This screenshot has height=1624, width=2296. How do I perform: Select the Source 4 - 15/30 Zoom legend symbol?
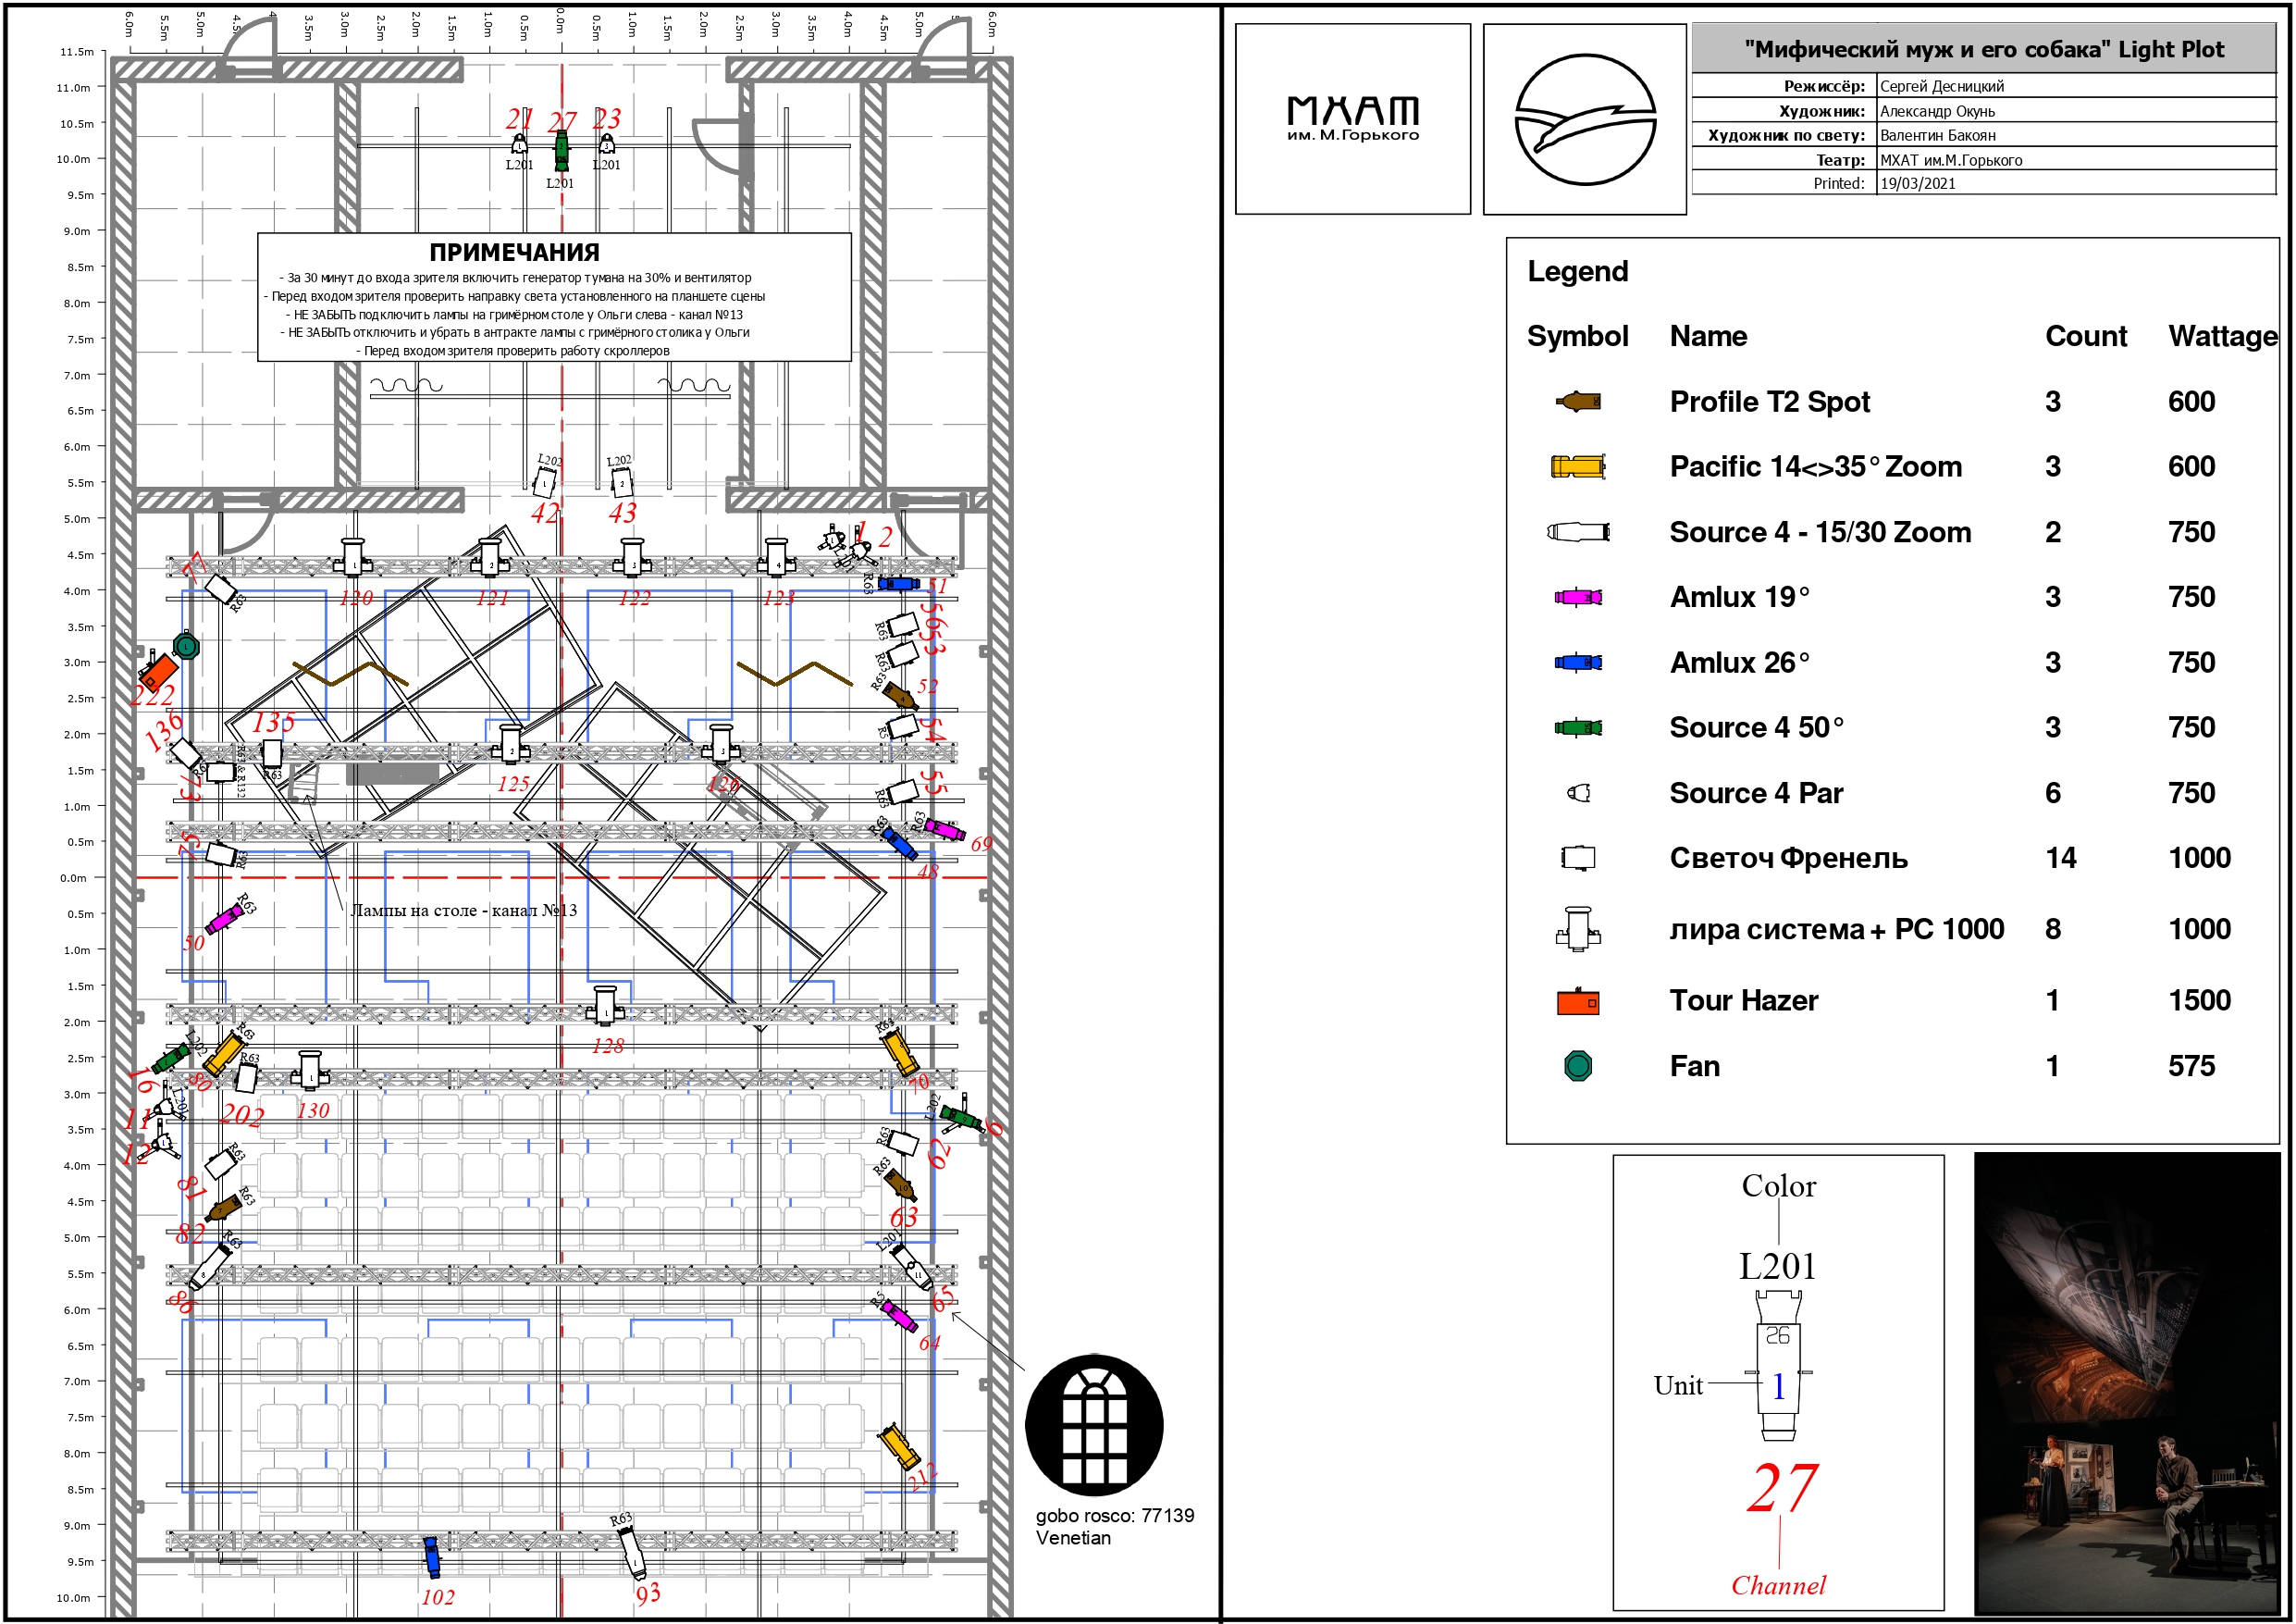pyautogui.click(x=1578, y=531)
